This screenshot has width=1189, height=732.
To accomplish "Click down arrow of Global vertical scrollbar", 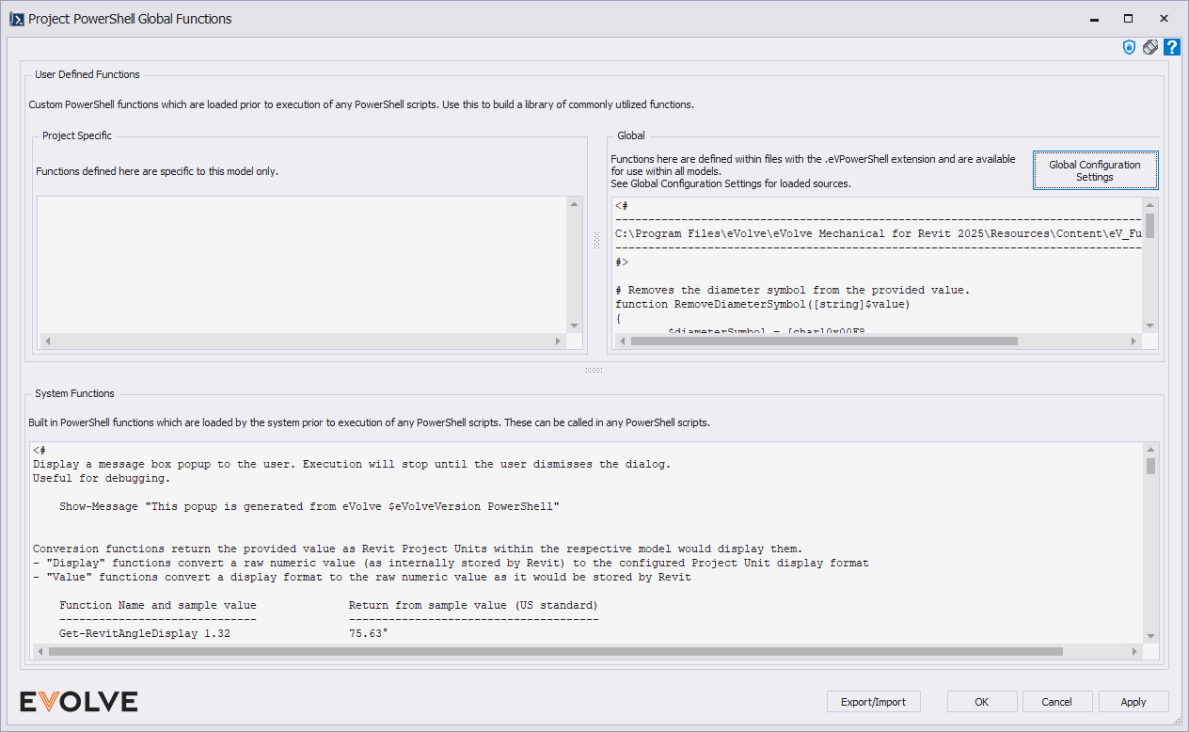I will pyautogui.click(x=1150, y=326).
